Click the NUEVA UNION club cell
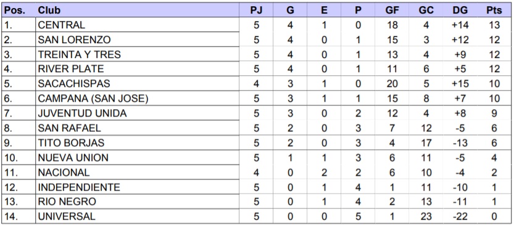Image resolution: width=514 pixels, height=225 pixels. click(137, 158)
